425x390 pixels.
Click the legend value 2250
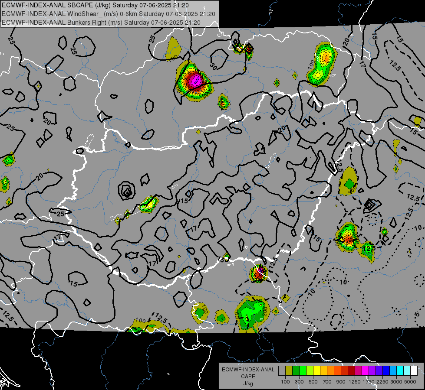point(383,382)
